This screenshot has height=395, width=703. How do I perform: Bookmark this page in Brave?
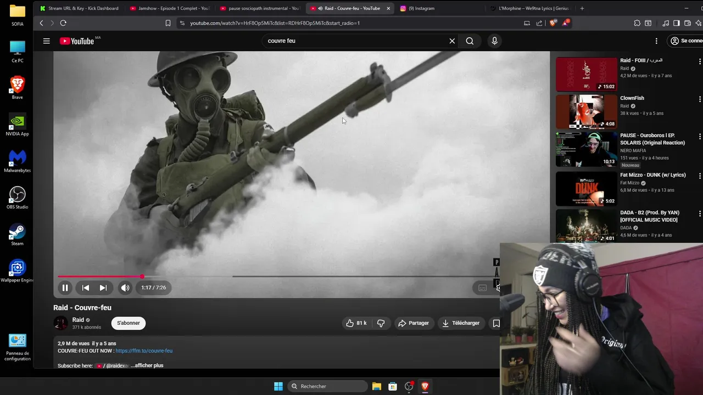click(168, 23)
